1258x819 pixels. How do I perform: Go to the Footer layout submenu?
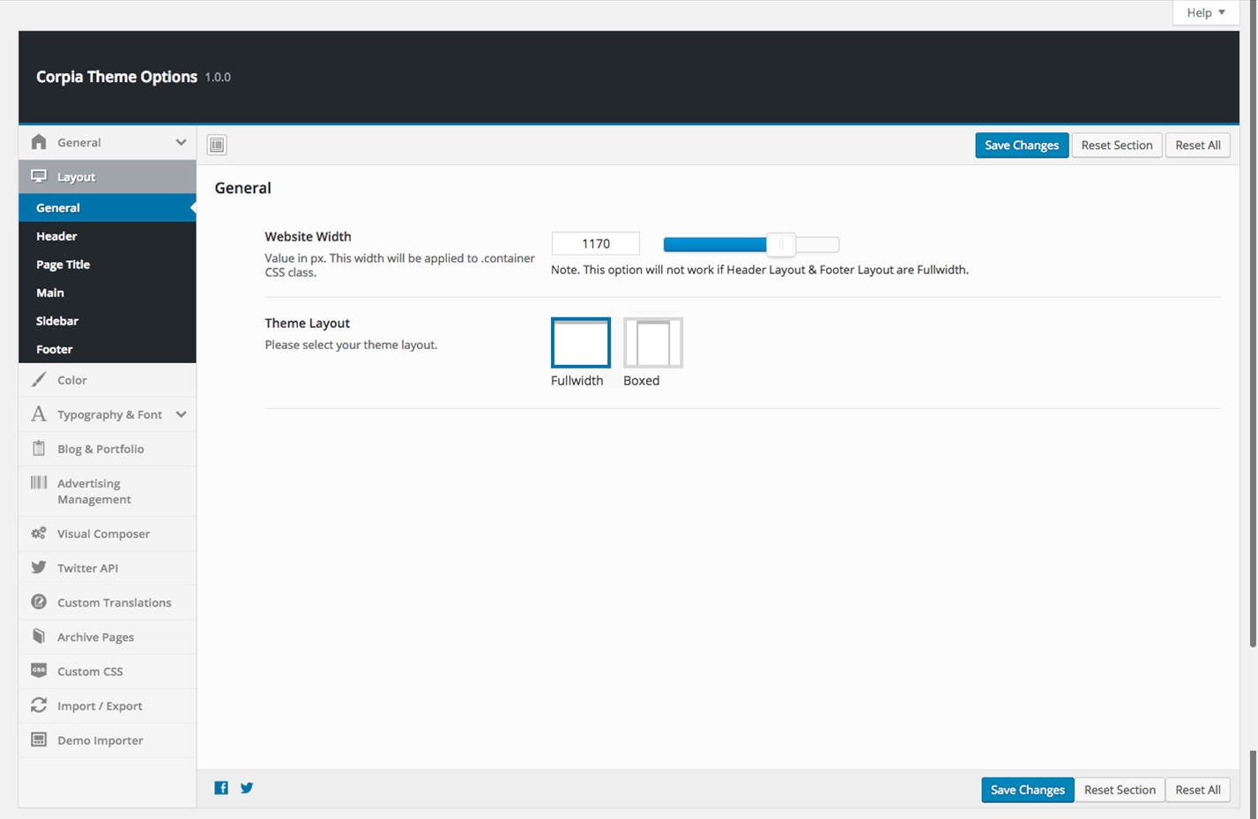[x=55, y=349]
